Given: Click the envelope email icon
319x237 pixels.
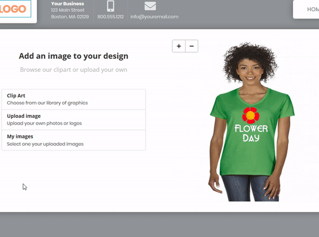Looking at the screenshot, I should (x=150, y=6).
